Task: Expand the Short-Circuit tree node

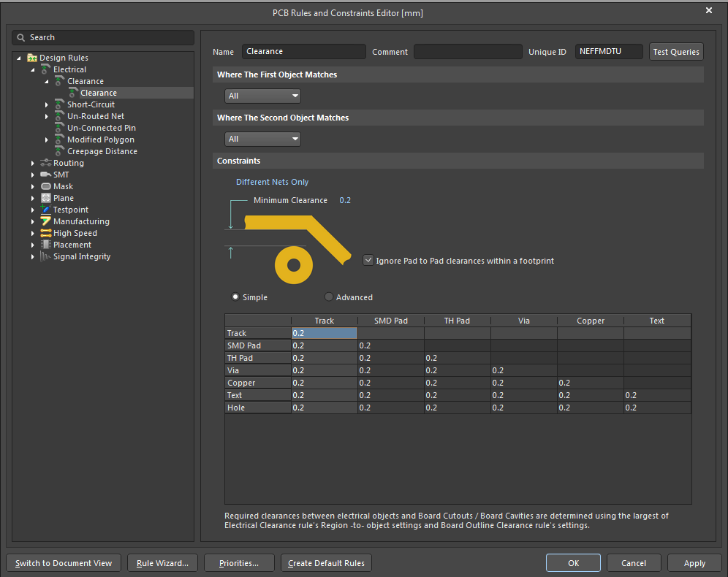Action: pos(47,104)
